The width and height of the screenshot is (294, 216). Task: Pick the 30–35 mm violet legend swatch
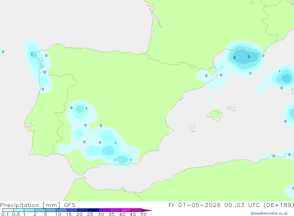[x=104, y=210]
